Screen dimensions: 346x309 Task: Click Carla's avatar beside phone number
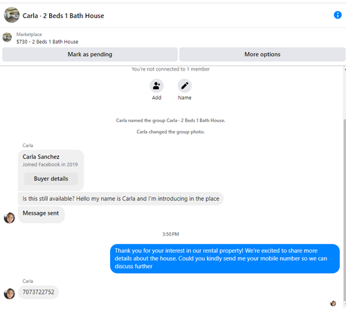pyautogui.click(x=9, y=294)
